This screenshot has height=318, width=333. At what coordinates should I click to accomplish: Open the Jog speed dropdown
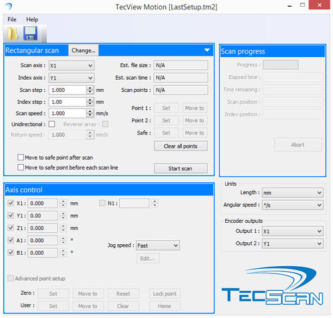tap(158, 245)
